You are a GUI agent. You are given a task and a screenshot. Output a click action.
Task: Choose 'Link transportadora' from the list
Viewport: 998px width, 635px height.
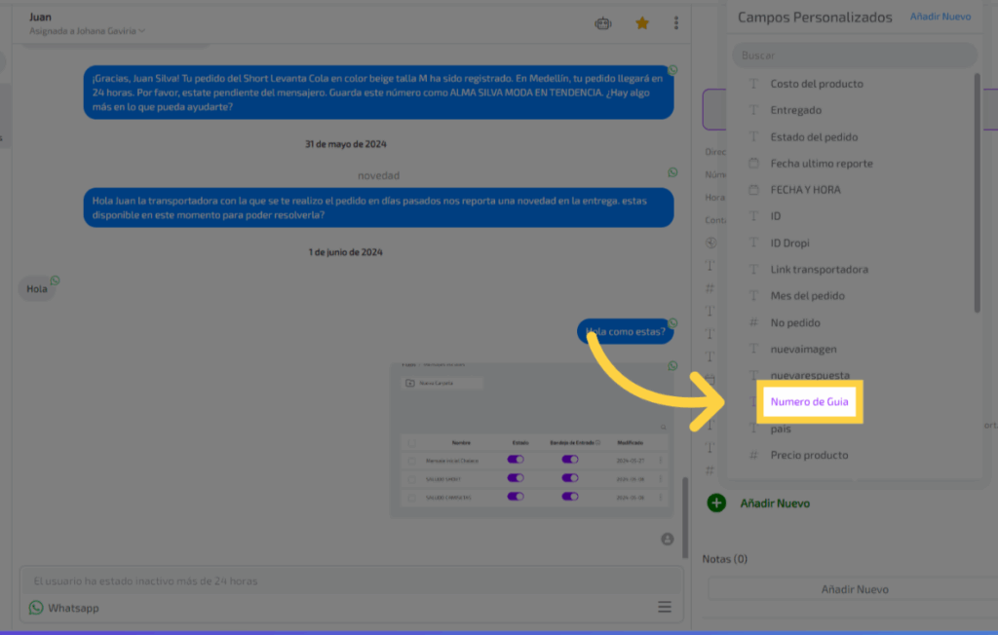[819, 269]
